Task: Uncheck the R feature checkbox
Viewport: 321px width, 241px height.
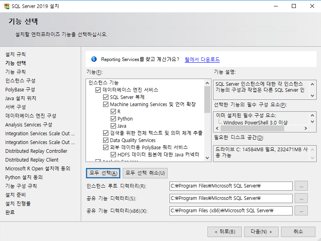Action: (x=113, y=111)
